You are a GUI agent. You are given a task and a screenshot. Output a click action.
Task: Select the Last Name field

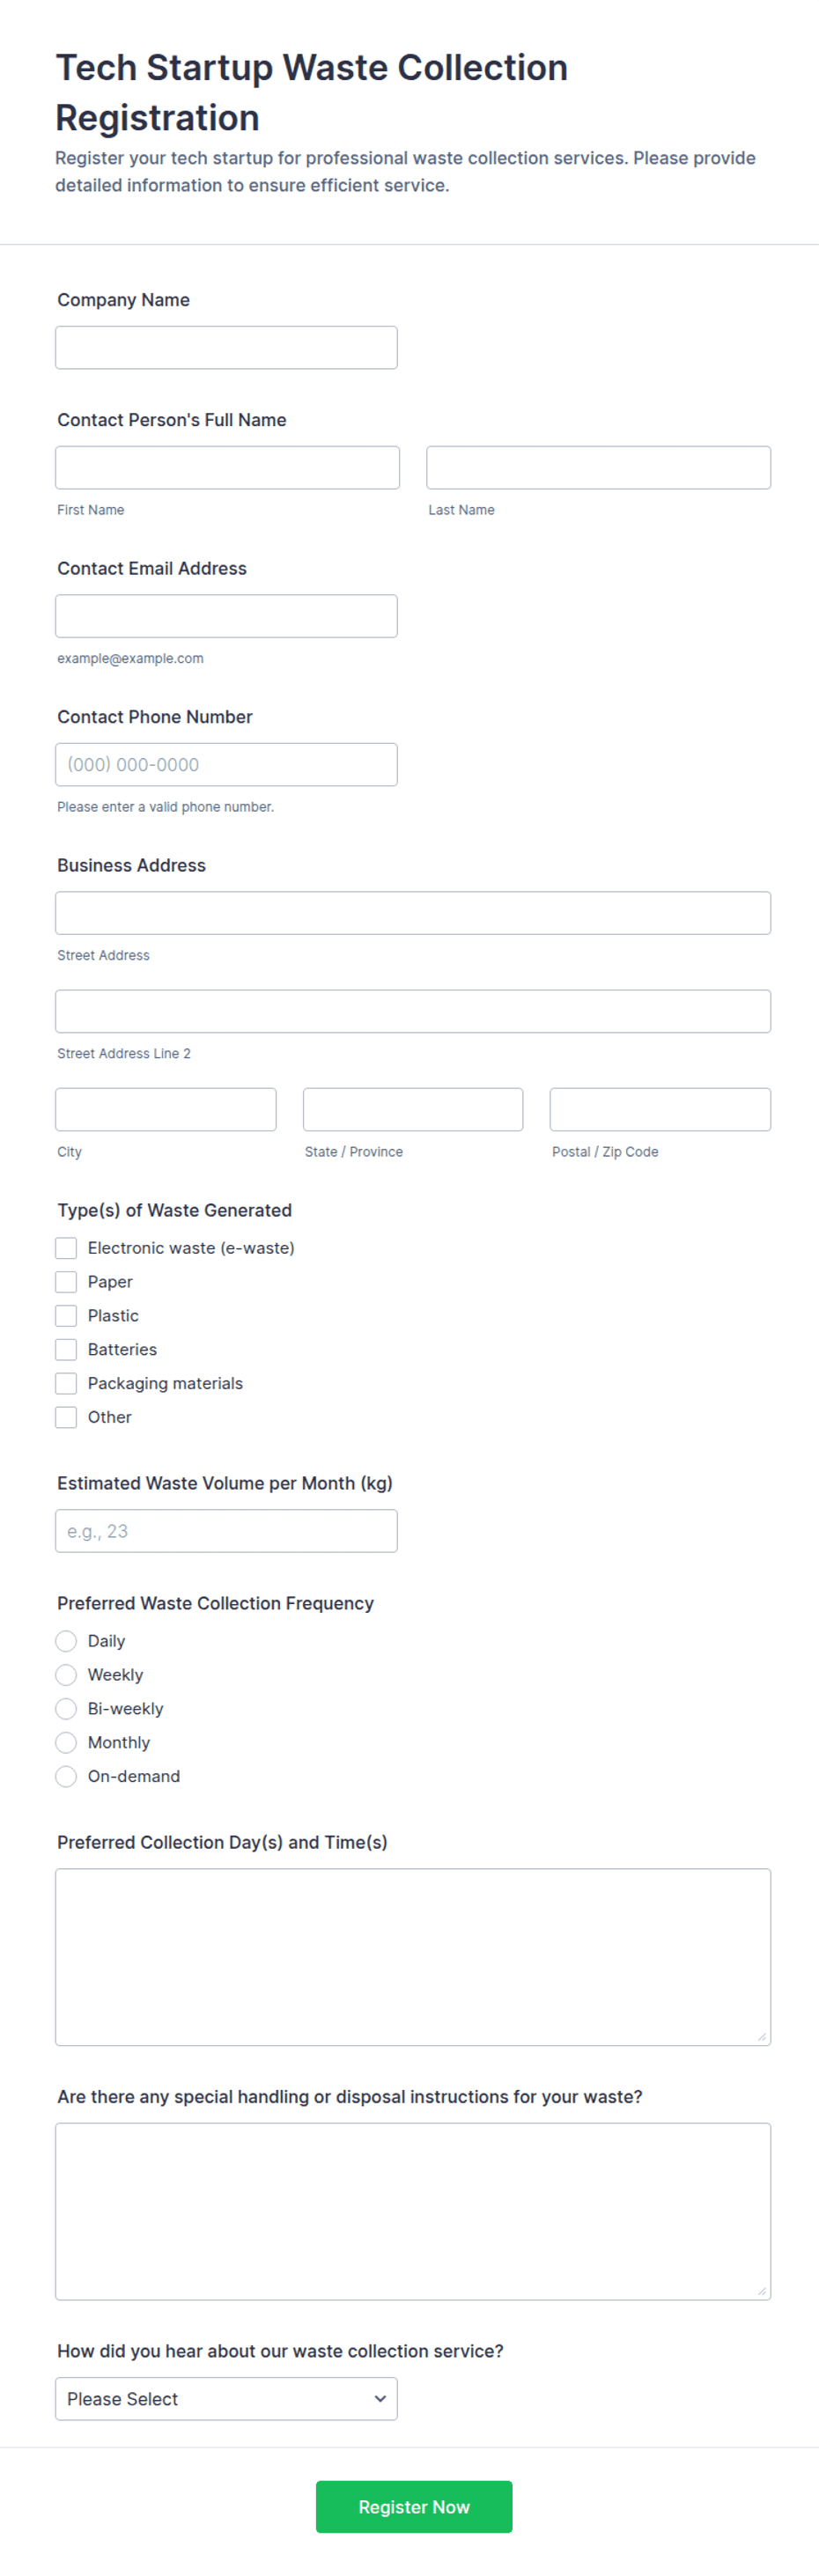(598, 467)
